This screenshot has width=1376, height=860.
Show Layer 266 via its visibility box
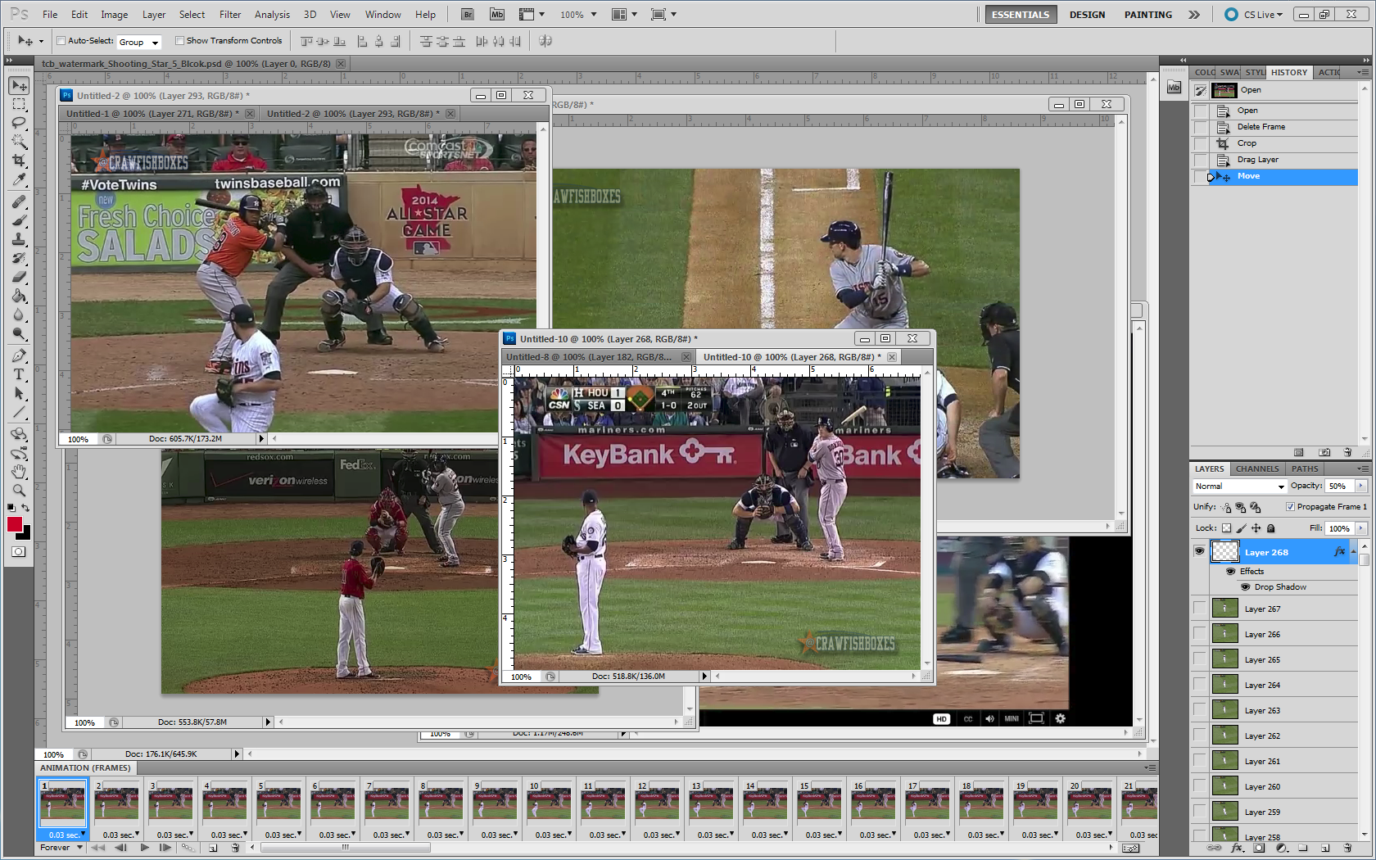[1200, 634]
